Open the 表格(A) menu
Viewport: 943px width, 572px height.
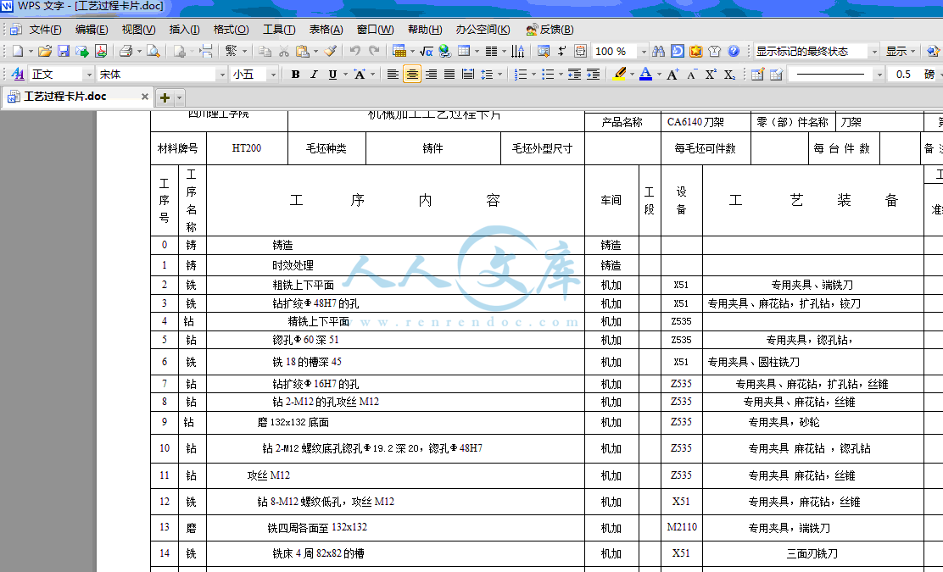tap(326, 30)
